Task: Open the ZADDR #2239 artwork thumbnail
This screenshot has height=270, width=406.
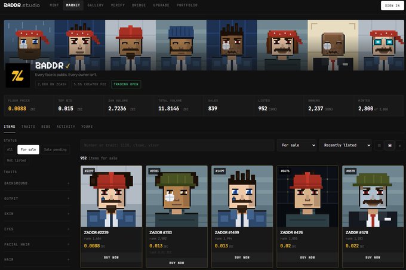Action: click(x=111, y=197)
